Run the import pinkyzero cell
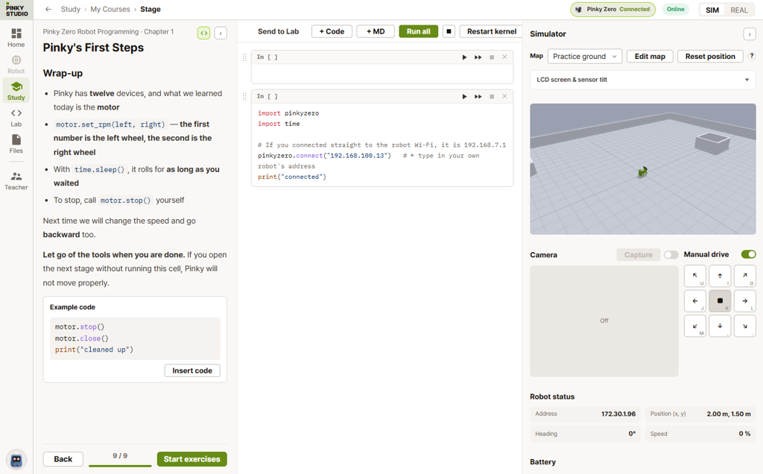The image size is (763, 474). click(464, 96)
